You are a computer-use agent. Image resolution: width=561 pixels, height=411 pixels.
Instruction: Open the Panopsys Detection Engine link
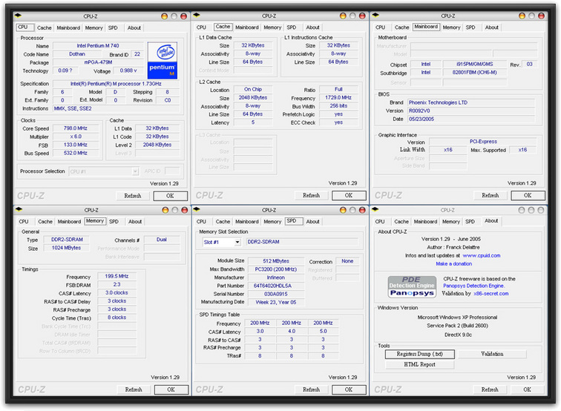click(473, 286)
